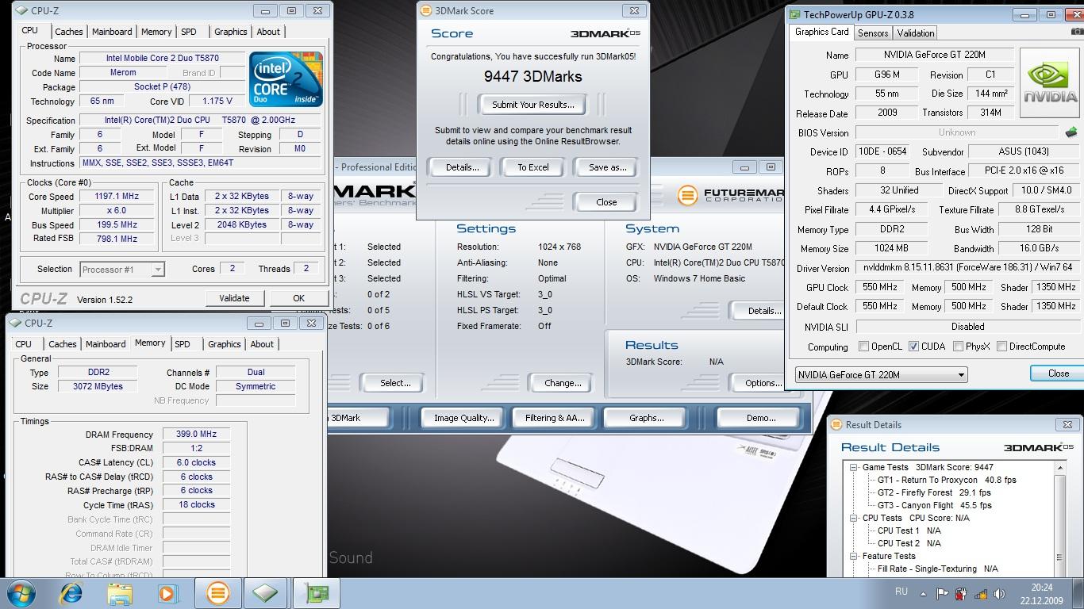Click the volume speaker tray icon

tap(1000, 593)
